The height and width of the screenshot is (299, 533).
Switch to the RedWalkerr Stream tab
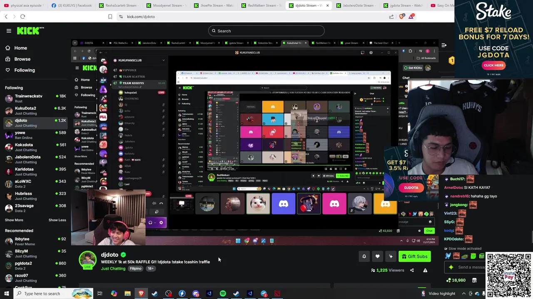[x=262, y=5]
